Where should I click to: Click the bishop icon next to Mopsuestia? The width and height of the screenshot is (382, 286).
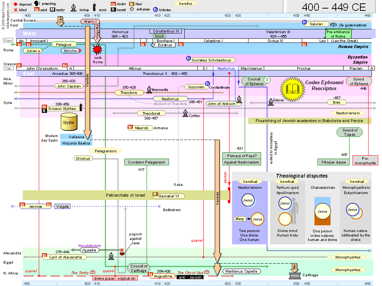point(149,89)
